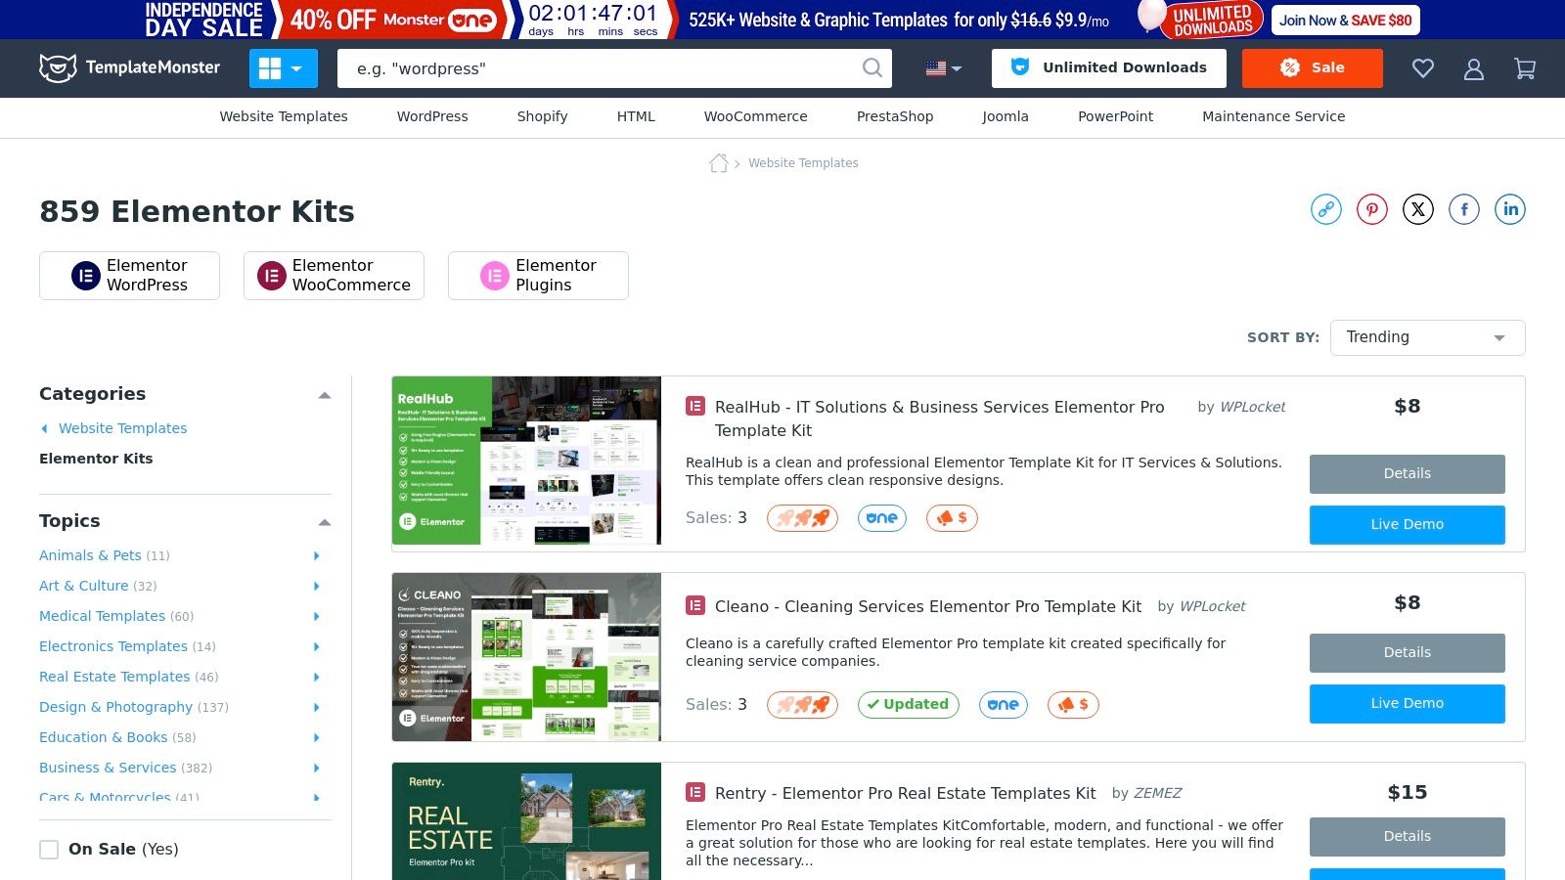Screen dimensions: 1565x880
Task: Open WooCommerce menu item
Action: pyautogui.click(x=756, y=116)
